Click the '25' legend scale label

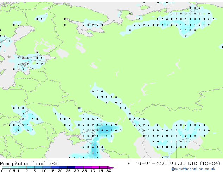(x=68, y=171)
